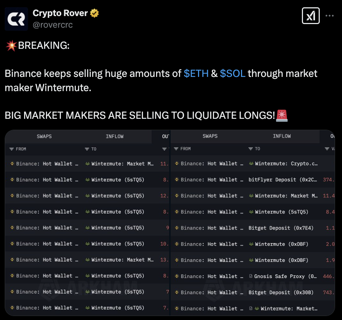The height and width of the screenshot is (320, 342).
Task: Open the $ETH cashtag link
Action: 196,73
